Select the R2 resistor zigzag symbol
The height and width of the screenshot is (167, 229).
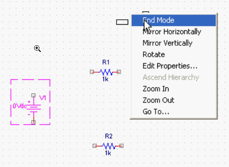click(x=108, y=146)
